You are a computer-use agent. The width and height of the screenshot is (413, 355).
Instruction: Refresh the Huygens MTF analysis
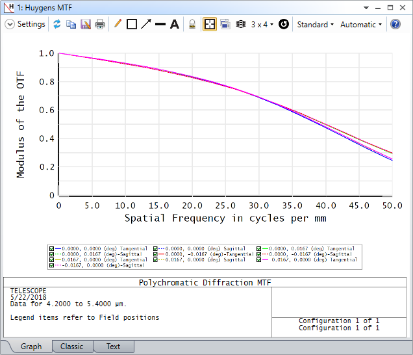(x=57, y=24)
